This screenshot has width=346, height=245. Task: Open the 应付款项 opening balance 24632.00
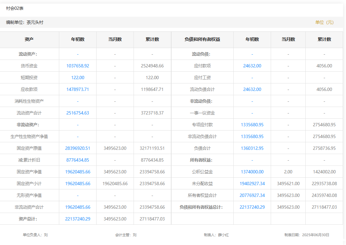click(252, 66)
